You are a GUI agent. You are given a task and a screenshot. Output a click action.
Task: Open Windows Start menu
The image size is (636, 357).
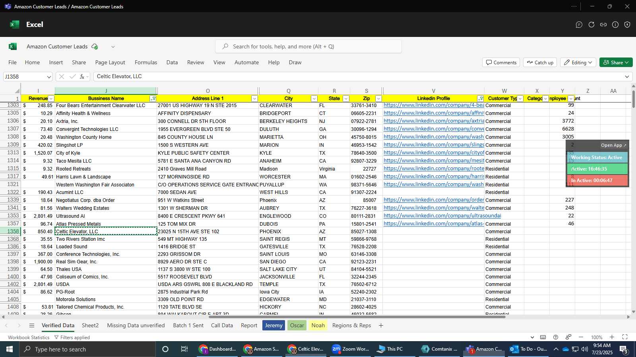tap(10, 349)
